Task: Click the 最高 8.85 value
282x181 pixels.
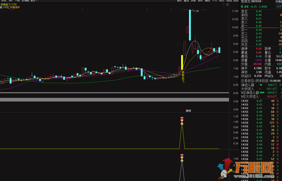Action: 259,53
